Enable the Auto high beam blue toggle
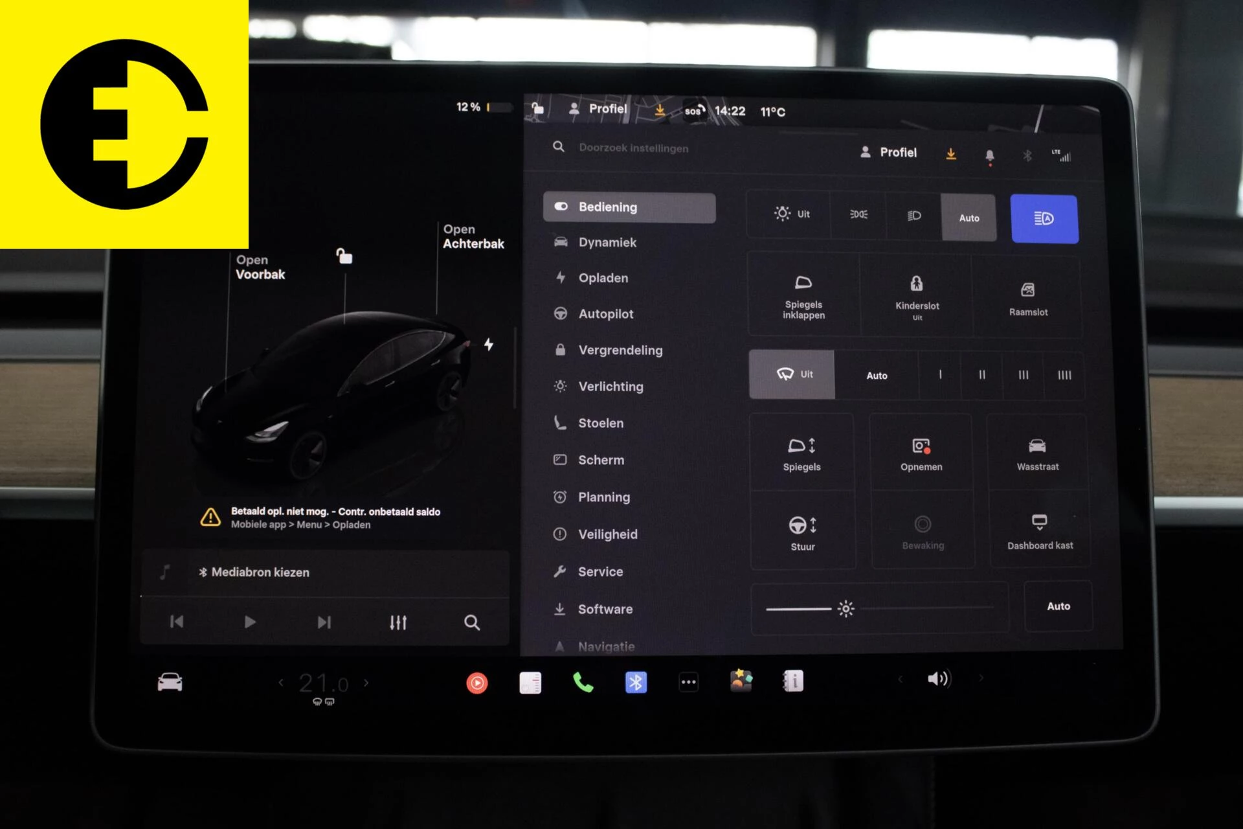Image resolution: width=1243 pixels, height=829 pixels. [1044, 219]
